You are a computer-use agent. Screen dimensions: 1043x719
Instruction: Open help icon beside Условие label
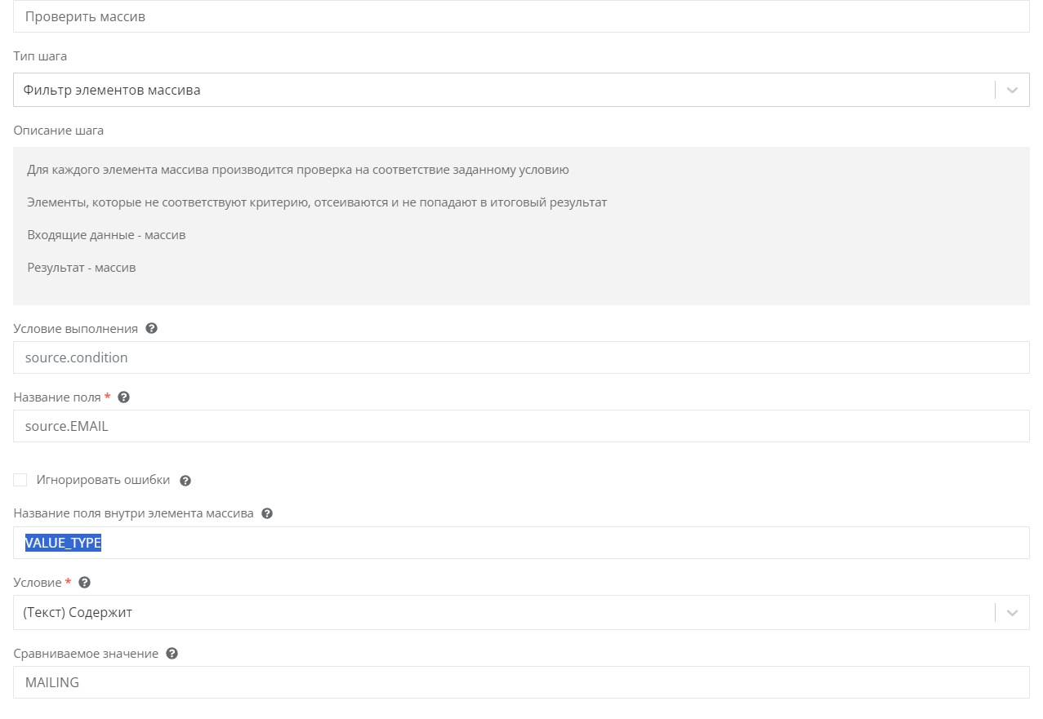point(84,583)
